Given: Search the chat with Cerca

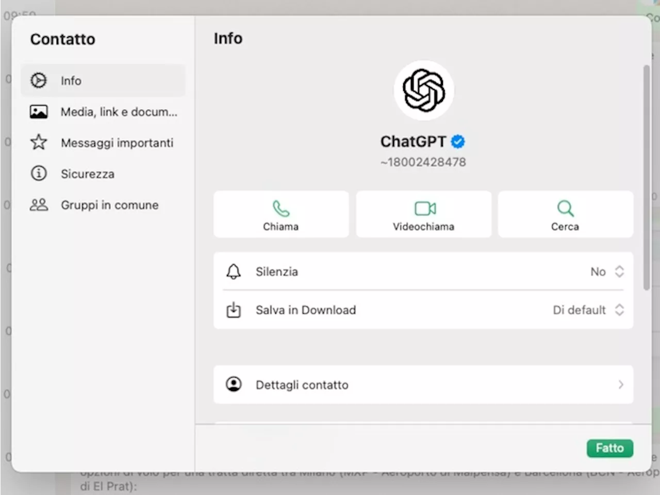Looking at the screenshot, I should 566,214.
